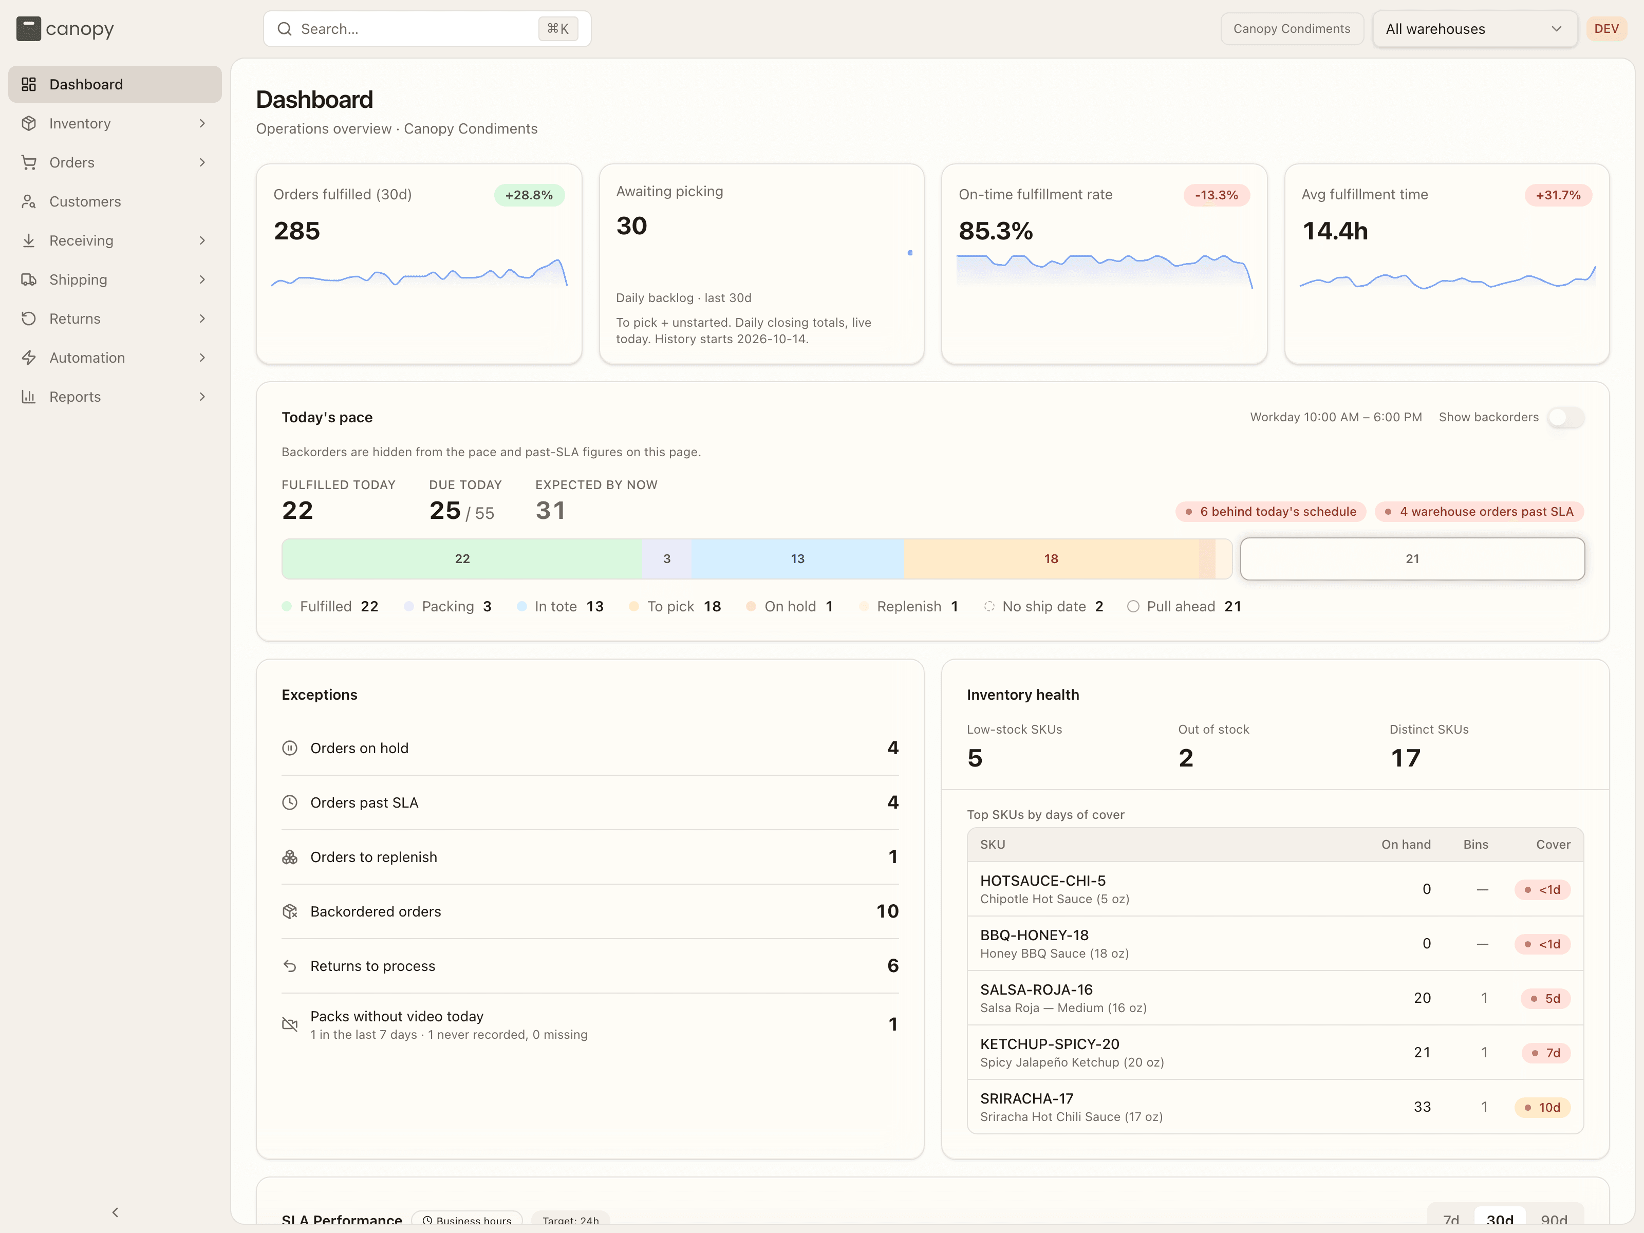Expand the Inventory menu chevron
1644x1233 pixels.
[x=202, y=123]
